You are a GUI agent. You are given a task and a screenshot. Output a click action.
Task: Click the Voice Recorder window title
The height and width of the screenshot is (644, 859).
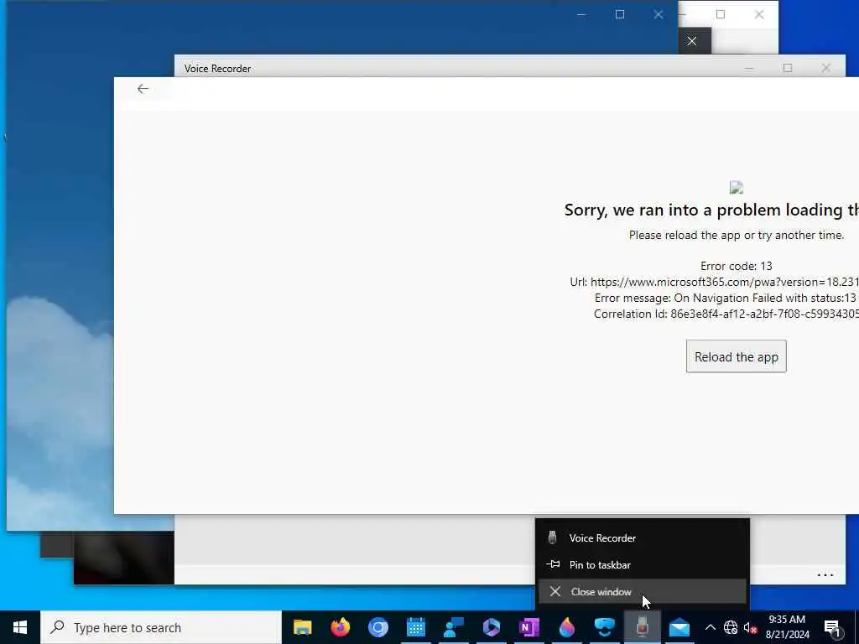tap(217, 69)
